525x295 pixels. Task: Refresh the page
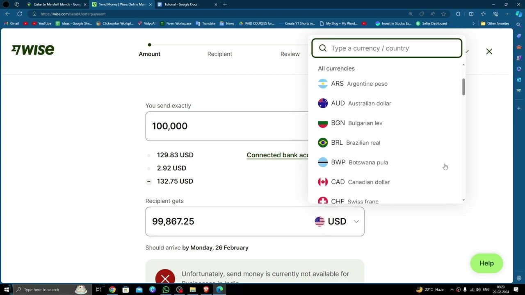tap(20, 14)
